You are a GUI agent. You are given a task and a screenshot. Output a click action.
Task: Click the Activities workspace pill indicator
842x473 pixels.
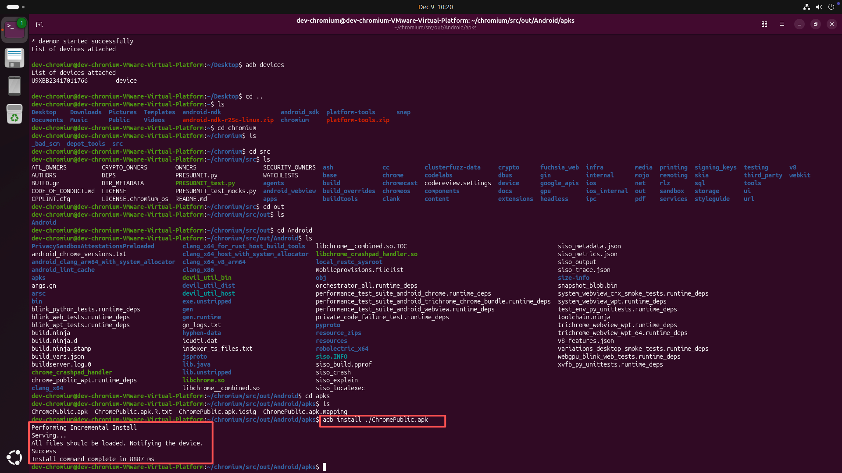(x=13, y=7)
